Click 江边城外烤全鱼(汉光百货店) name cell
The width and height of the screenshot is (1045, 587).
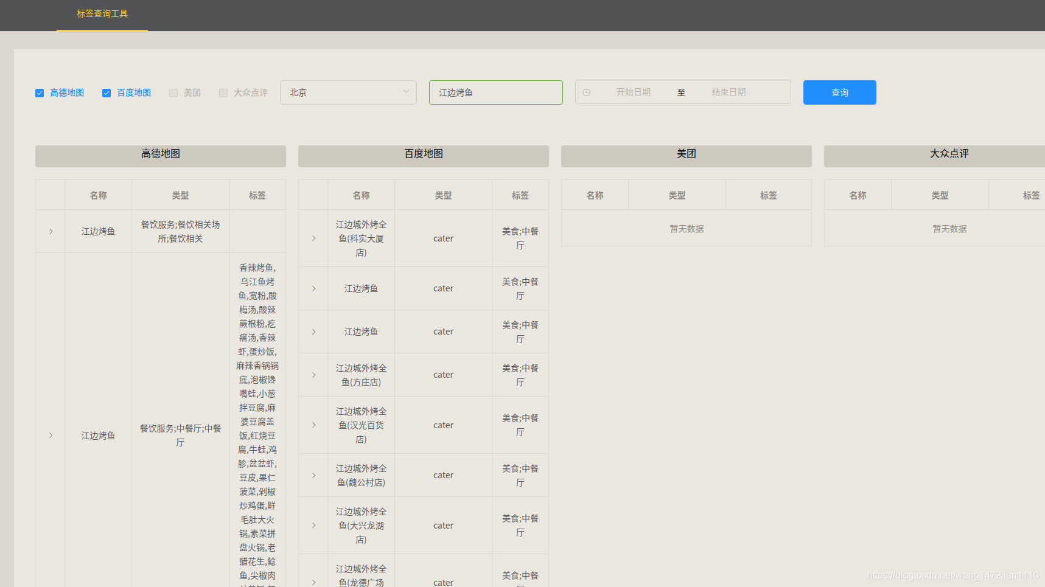[x=361, y=425]
